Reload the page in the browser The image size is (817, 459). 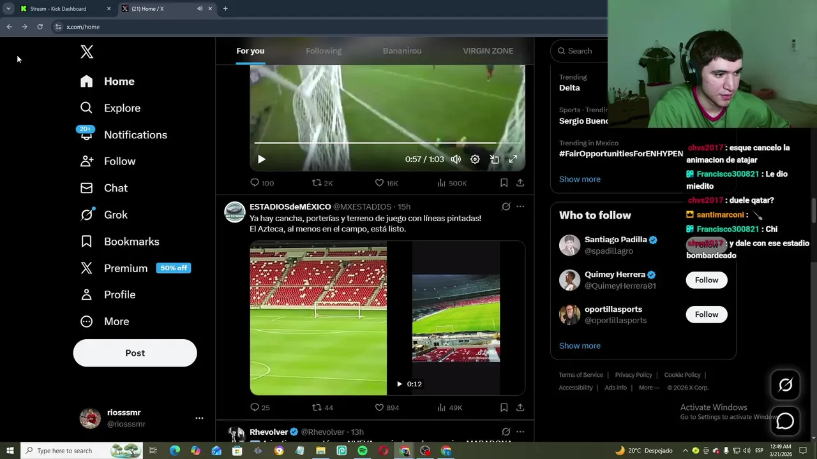(x=40, y=27)
